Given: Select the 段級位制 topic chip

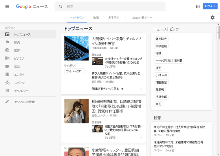Looking at the screenshot, I should pyautogui.click(x=161, y=46).
